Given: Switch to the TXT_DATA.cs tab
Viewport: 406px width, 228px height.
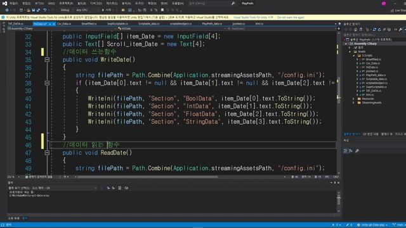Looking at the screenshot, I should [15, 24].
